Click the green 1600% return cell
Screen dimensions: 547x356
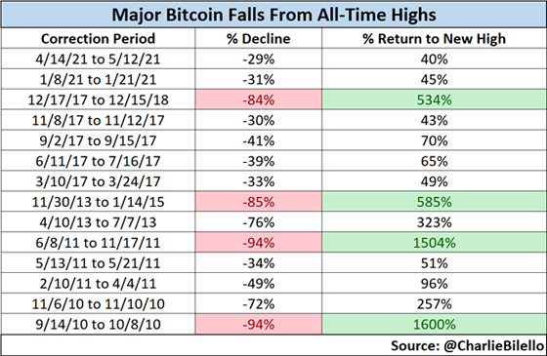(435, 324)
